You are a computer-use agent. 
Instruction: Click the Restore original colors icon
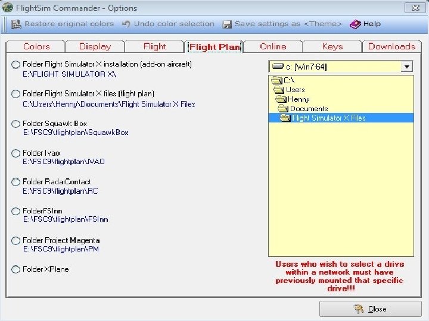[16, 24]
